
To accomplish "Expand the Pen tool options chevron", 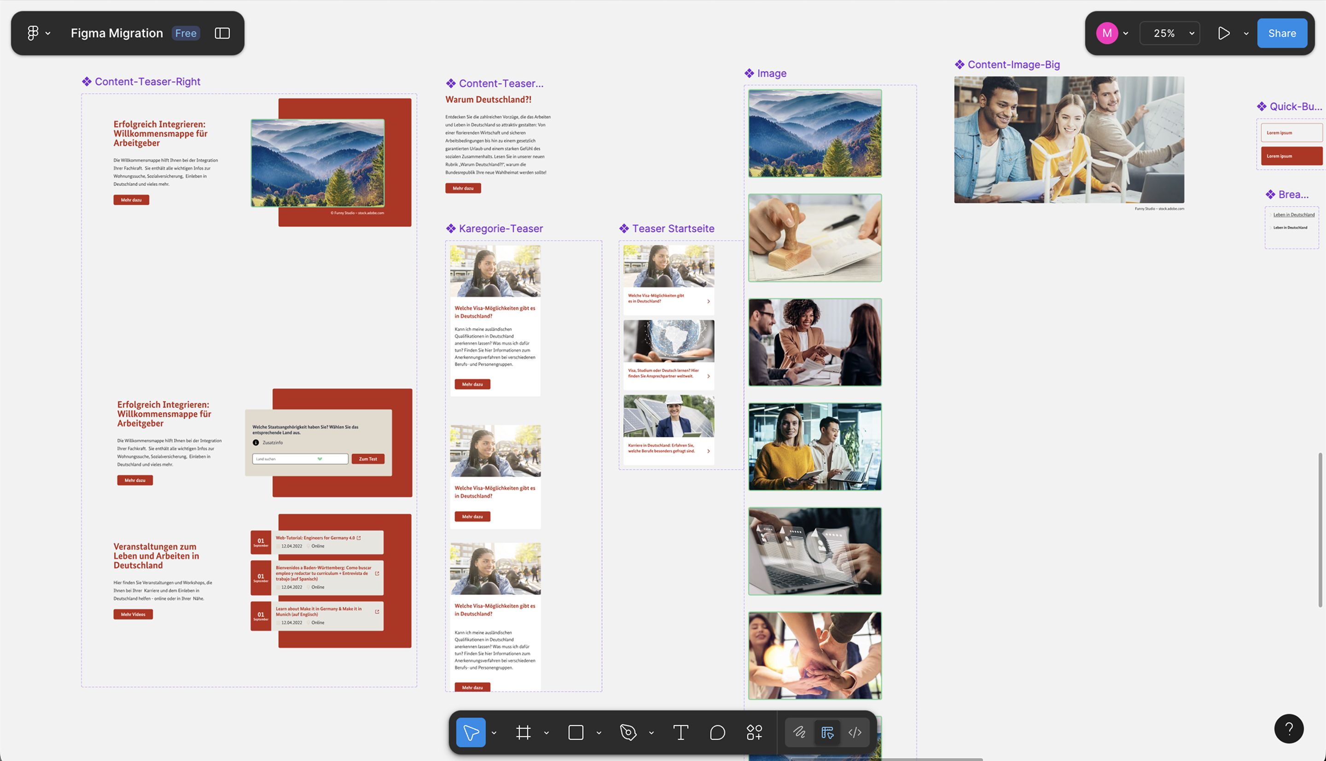I will (651, 733).
